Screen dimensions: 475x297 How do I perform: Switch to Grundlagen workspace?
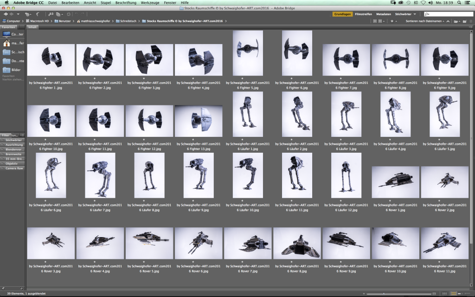pyautogui.click(x=343, y=14)
